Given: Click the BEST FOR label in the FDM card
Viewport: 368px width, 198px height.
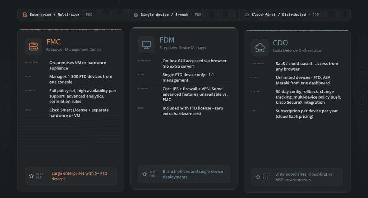Looking at the screenshot, I should click(x=153, y=174).
